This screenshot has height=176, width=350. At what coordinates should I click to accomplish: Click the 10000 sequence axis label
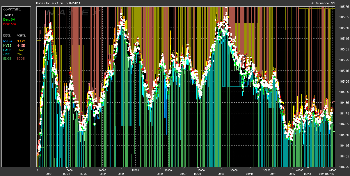[x=102, y=170]
